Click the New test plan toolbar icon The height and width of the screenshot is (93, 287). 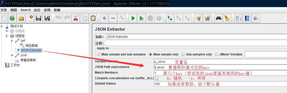coord(4,18)
